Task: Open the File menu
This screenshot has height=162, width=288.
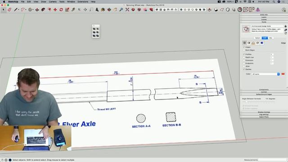Action: (x=22, y=2)
